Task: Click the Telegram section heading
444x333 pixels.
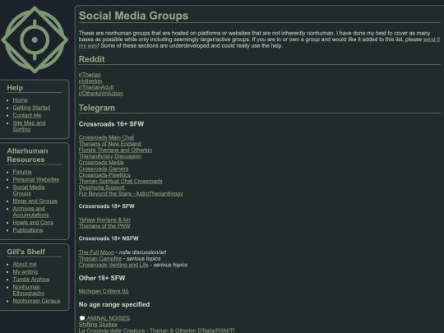Action: coord(97,108)
